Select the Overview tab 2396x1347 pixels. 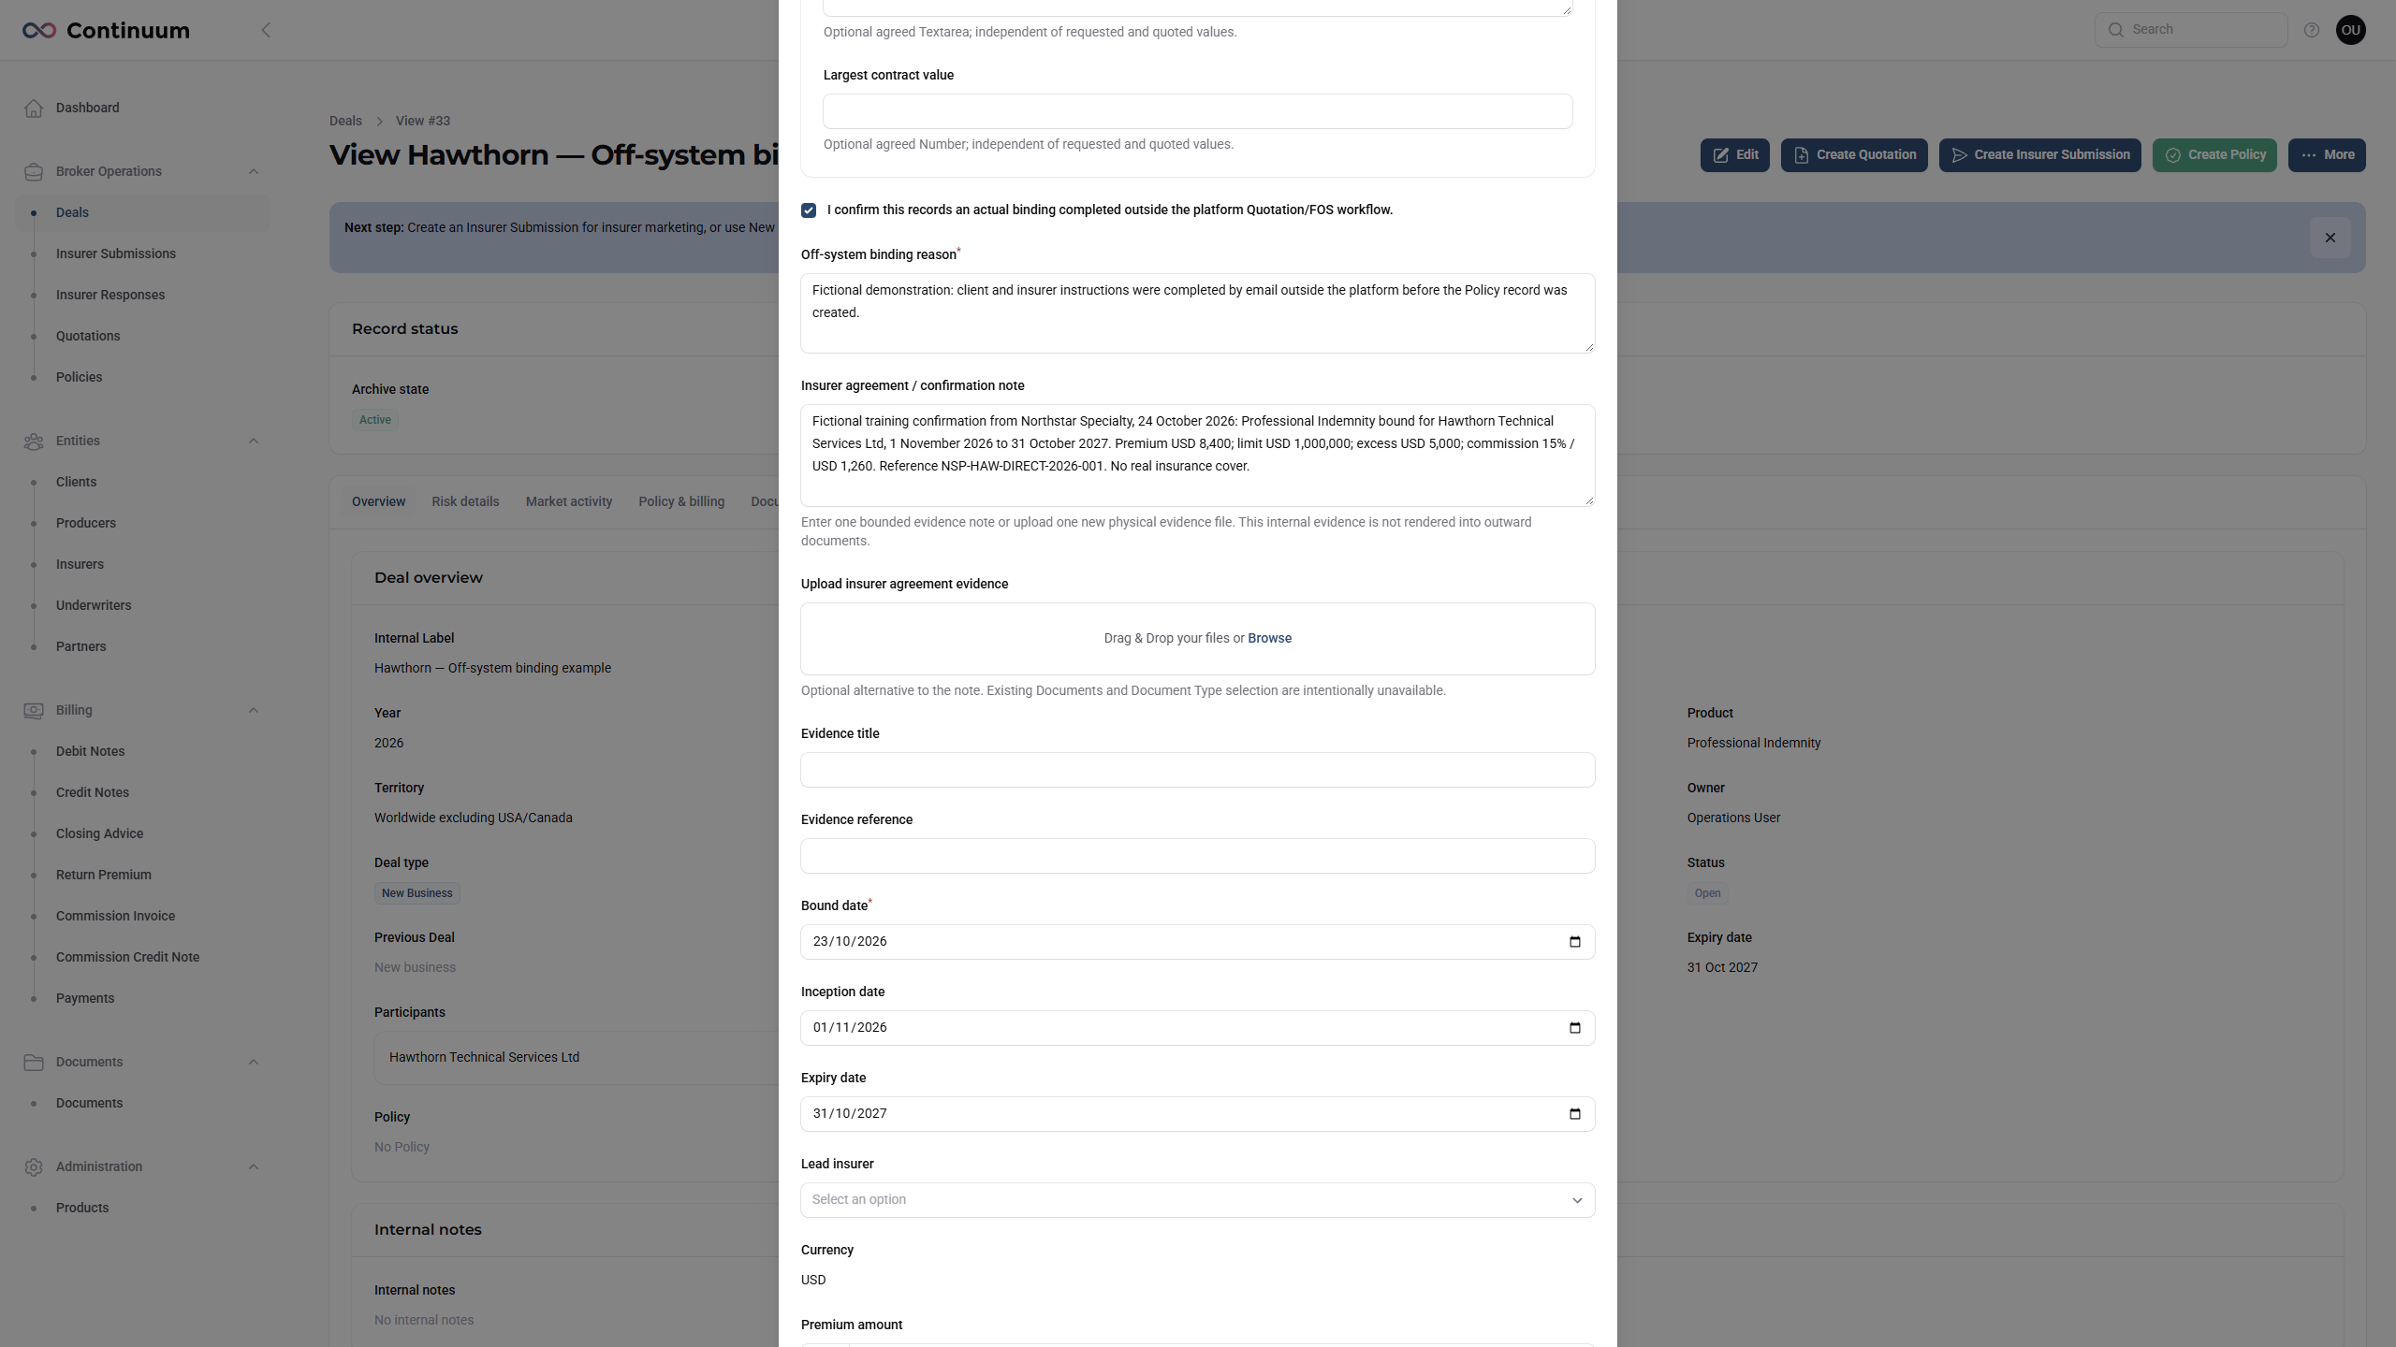[x=378, y=502]
